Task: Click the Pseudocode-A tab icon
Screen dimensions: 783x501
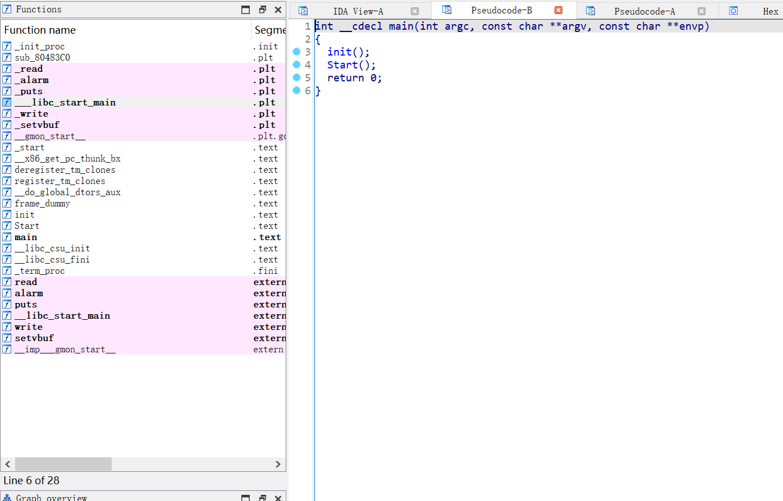Action: [x=590, y=11]
